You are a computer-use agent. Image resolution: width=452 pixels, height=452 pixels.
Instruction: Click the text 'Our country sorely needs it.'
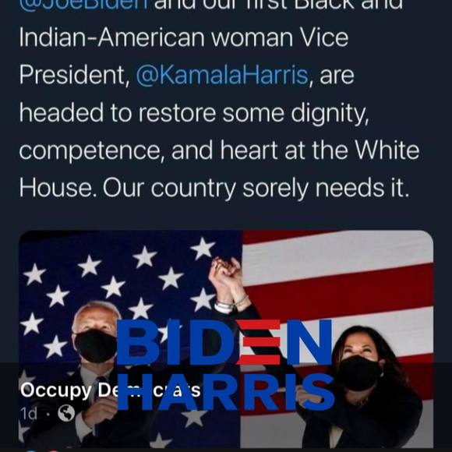pyautogui.click(x=256, y=189)
